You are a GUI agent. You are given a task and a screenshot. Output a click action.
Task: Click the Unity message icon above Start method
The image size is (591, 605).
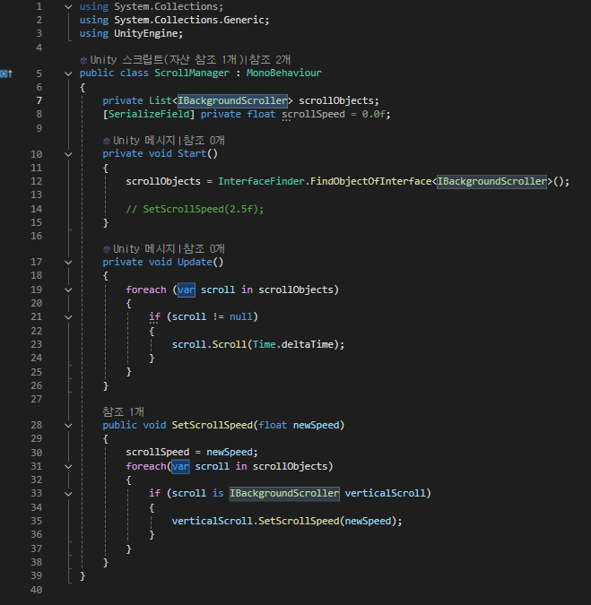click(x=107, y=141)
